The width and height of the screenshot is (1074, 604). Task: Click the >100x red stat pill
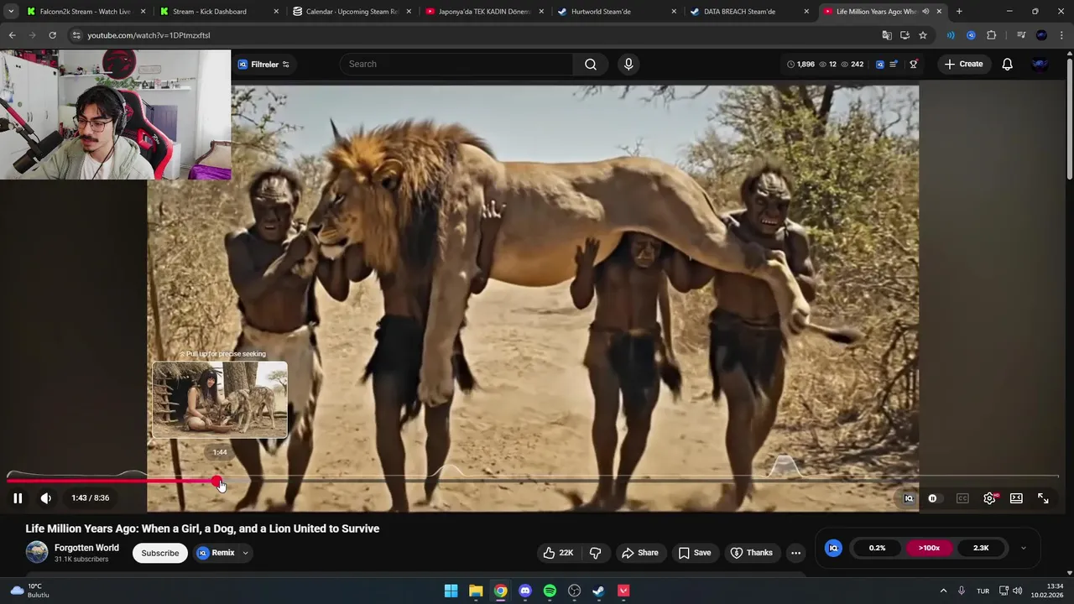click(929, 548)
